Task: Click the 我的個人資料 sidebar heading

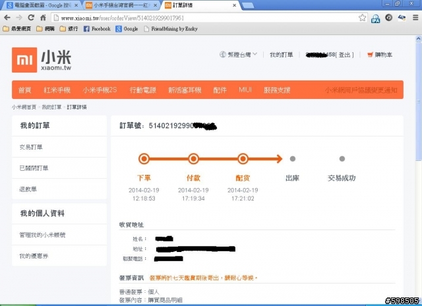Action: coord(42,214)
